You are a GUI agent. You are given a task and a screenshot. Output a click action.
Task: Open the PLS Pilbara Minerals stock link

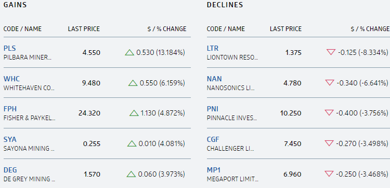(x=10, y=48)
